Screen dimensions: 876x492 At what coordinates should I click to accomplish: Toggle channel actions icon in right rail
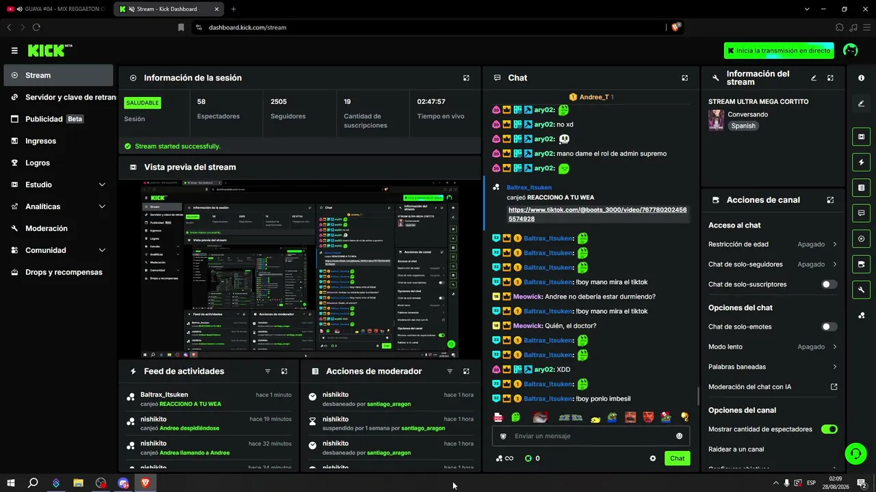point(861,264)
